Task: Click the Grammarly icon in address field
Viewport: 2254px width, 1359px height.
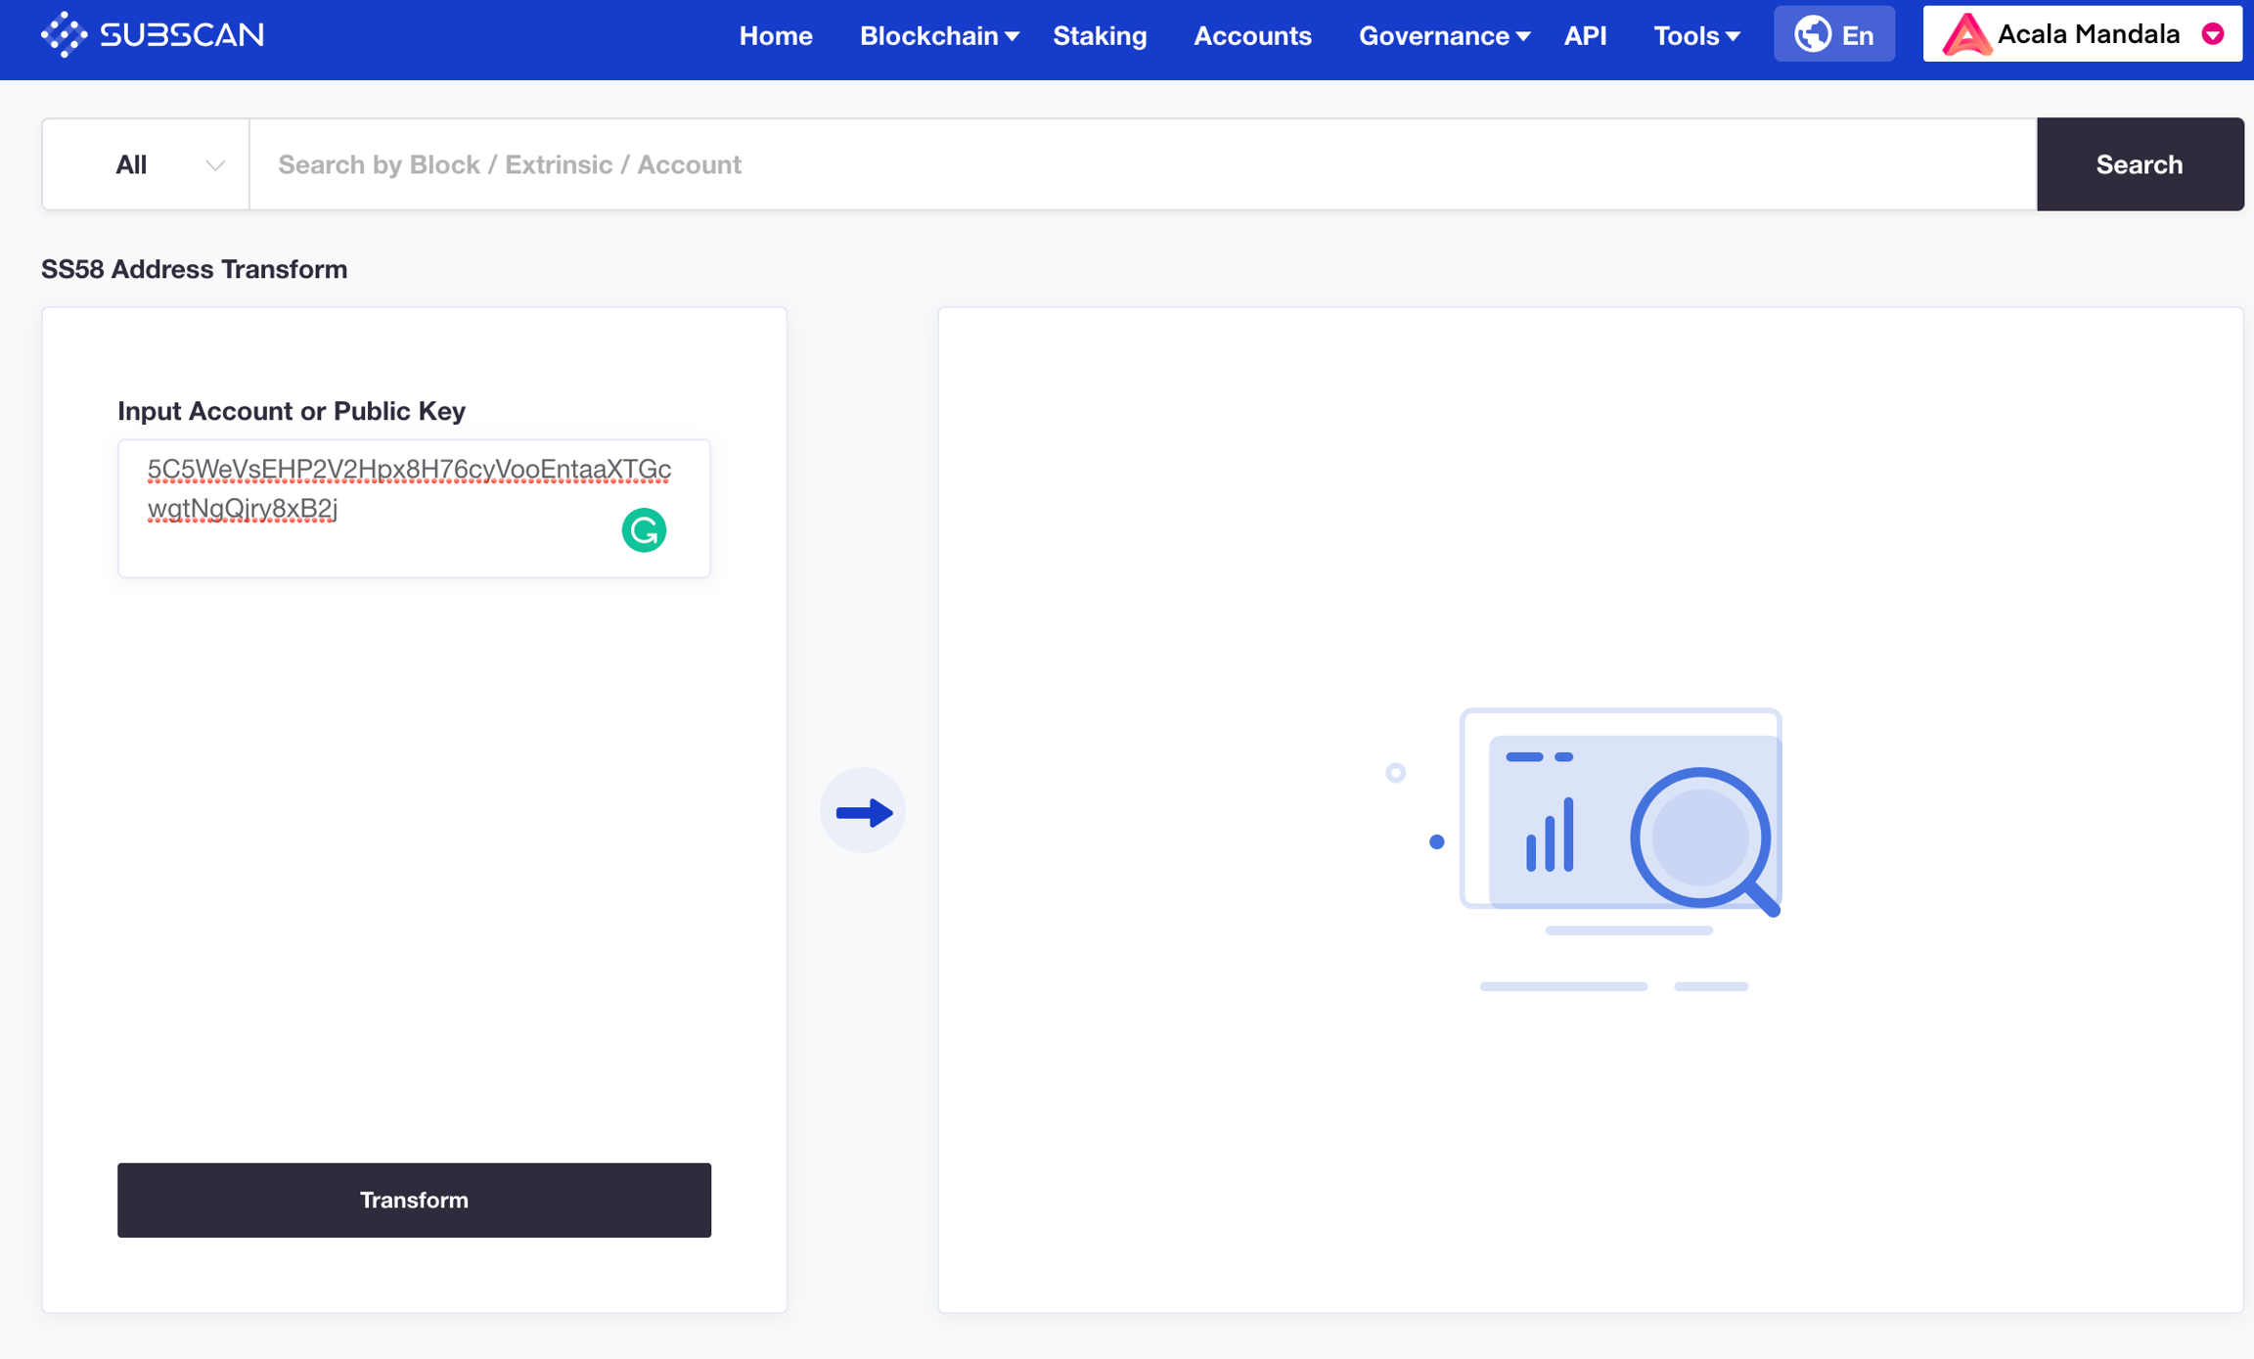Action: click(x=644, y=530)
